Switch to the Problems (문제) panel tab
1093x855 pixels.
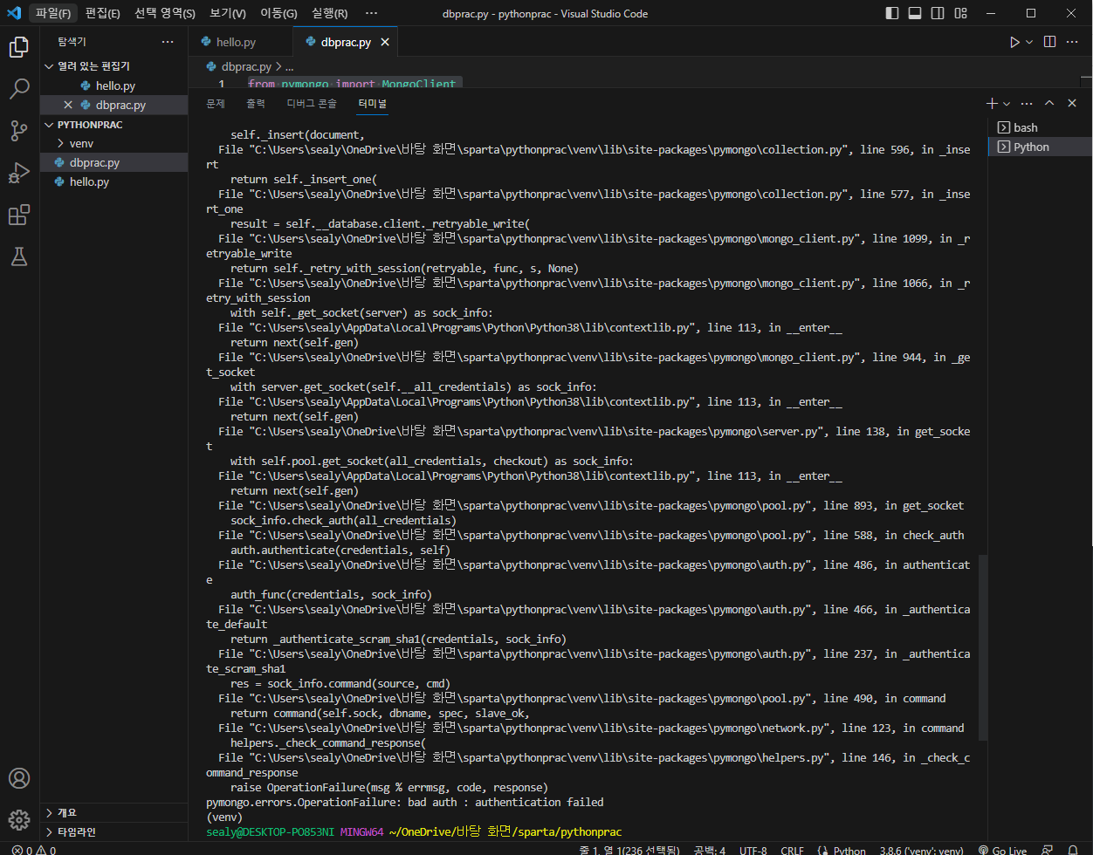[x=216, y=103]
